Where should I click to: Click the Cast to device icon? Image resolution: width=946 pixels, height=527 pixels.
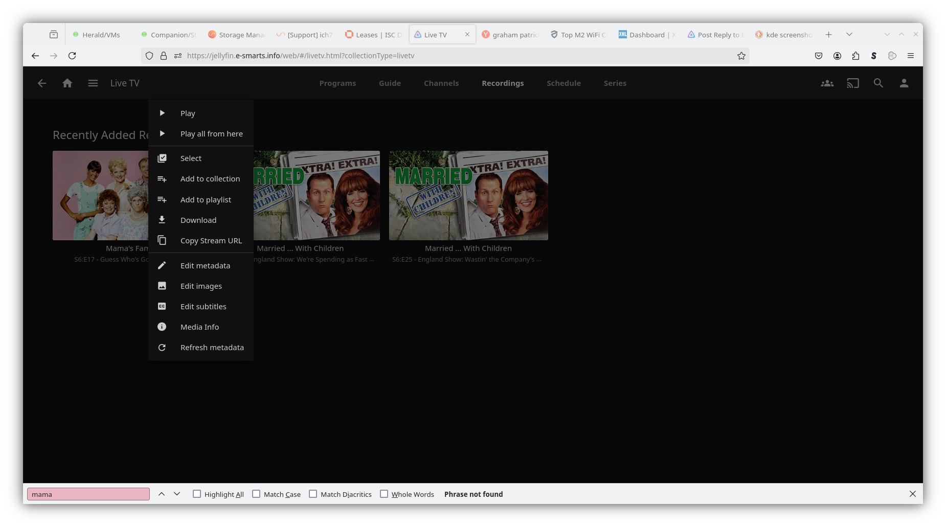852,83
